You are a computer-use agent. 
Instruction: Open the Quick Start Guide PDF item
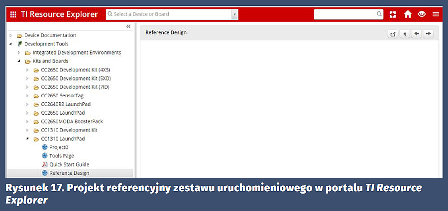69,164
